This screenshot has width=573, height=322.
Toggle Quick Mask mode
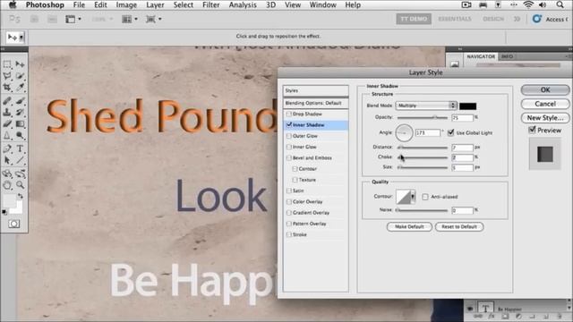click(14, 224)
